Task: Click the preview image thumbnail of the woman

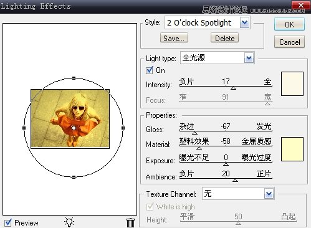Action: [70, 119]
